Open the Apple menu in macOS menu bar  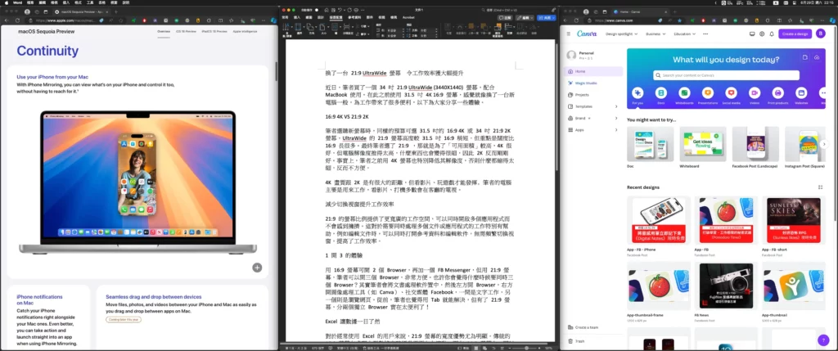[5, 2]
